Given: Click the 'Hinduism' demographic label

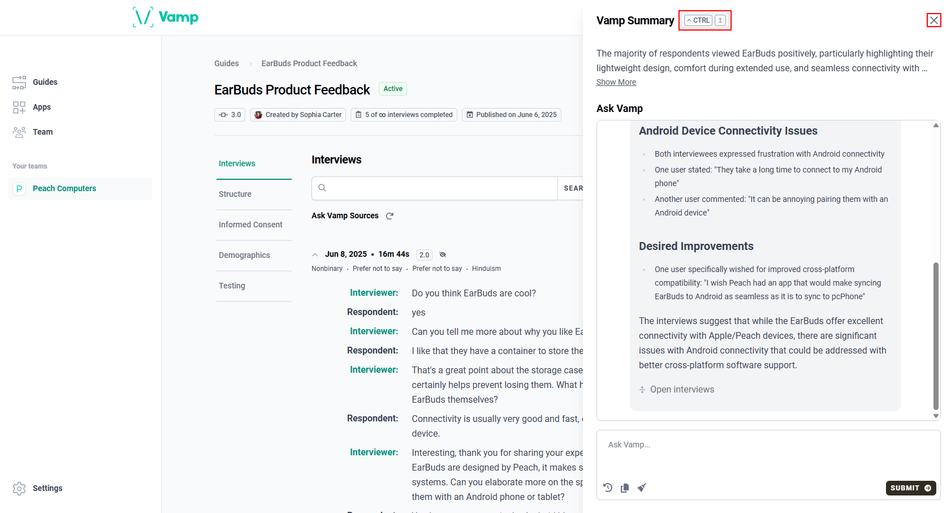Looking at the screenshot, I should click(486, 269).
